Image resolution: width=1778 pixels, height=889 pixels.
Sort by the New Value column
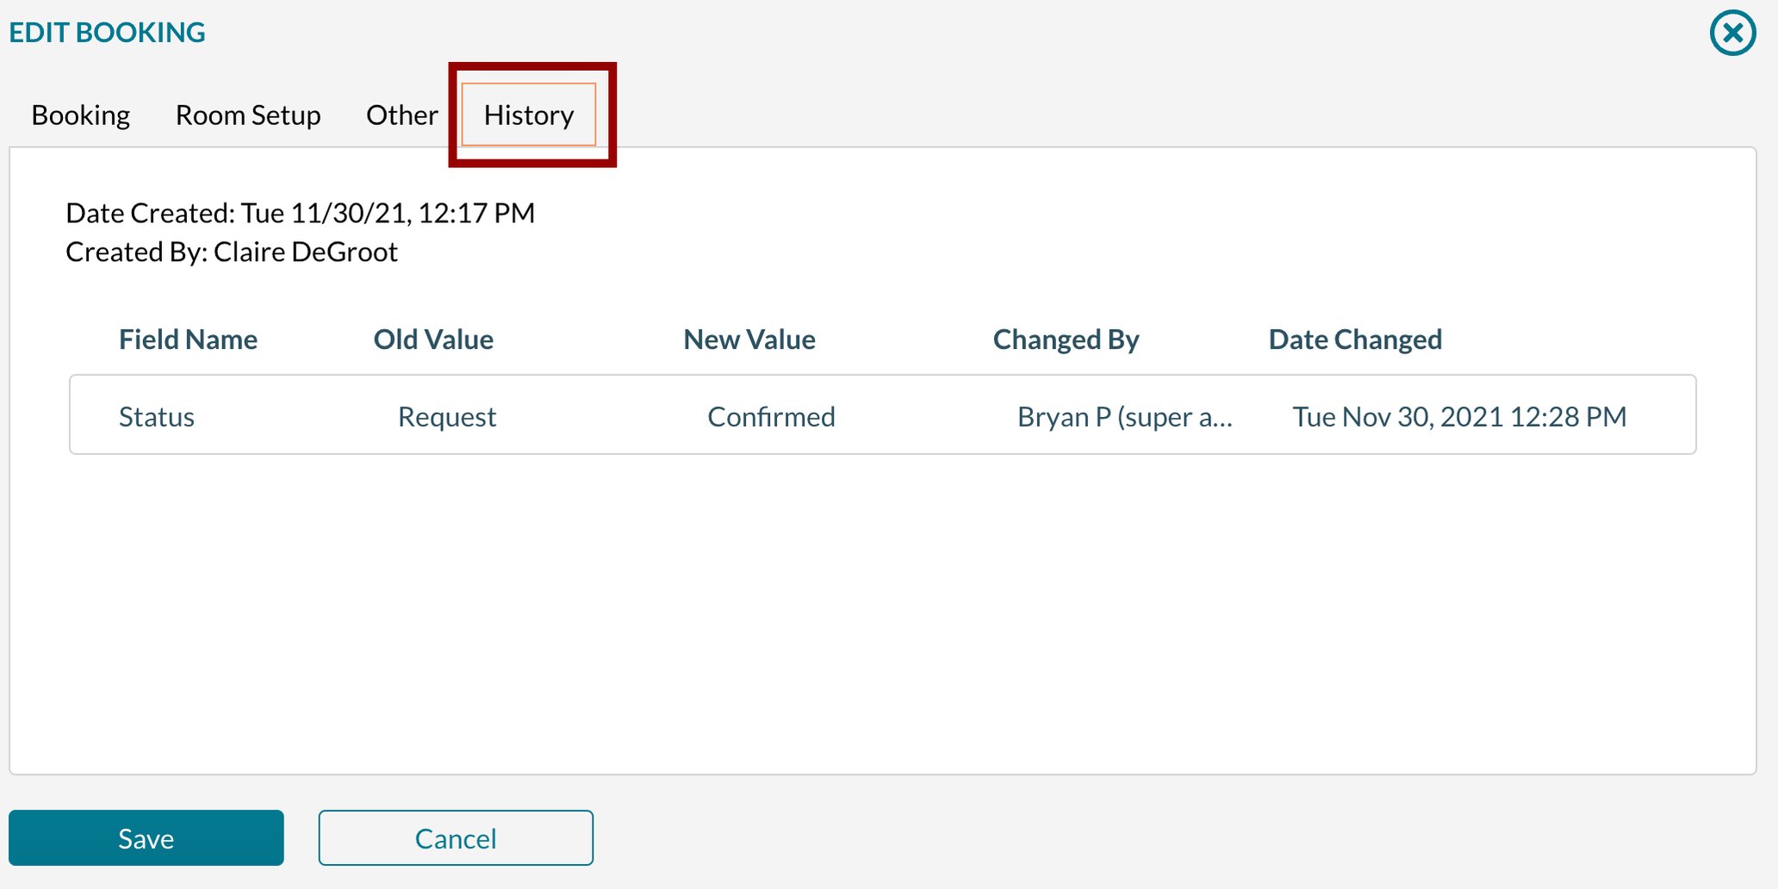click(x=749, y=339)
